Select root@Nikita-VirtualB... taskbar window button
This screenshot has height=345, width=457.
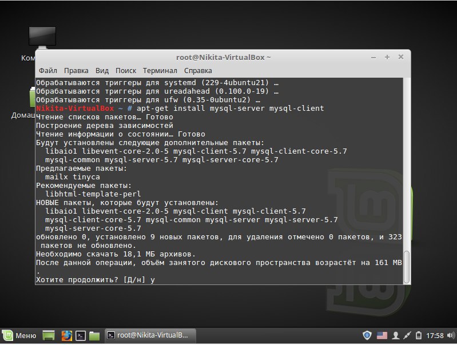(x=150, y=335)
